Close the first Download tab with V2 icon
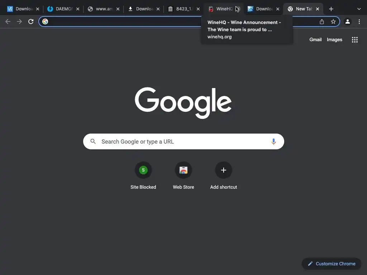The width and height of the screenshot is (367, 275). (38, 9)
